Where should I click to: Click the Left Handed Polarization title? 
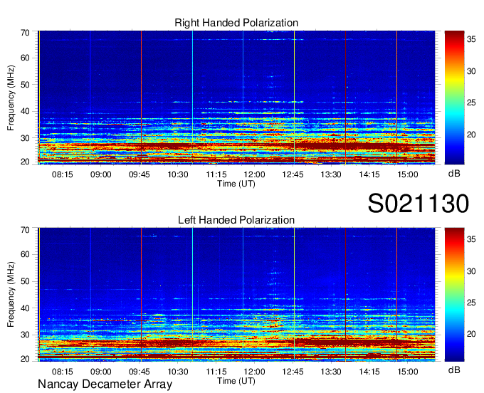(236, 220)
